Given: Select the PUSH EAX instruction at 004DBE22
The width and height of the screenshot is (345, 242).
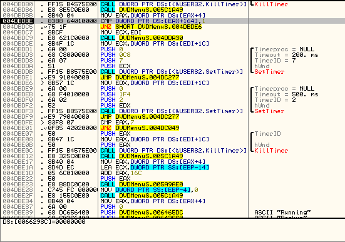Looking at the screenshot, I should (x=115, y=179).
